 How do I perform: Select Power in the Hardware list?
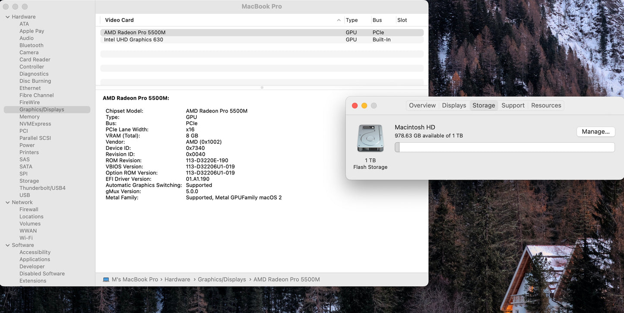click(27, 145)
